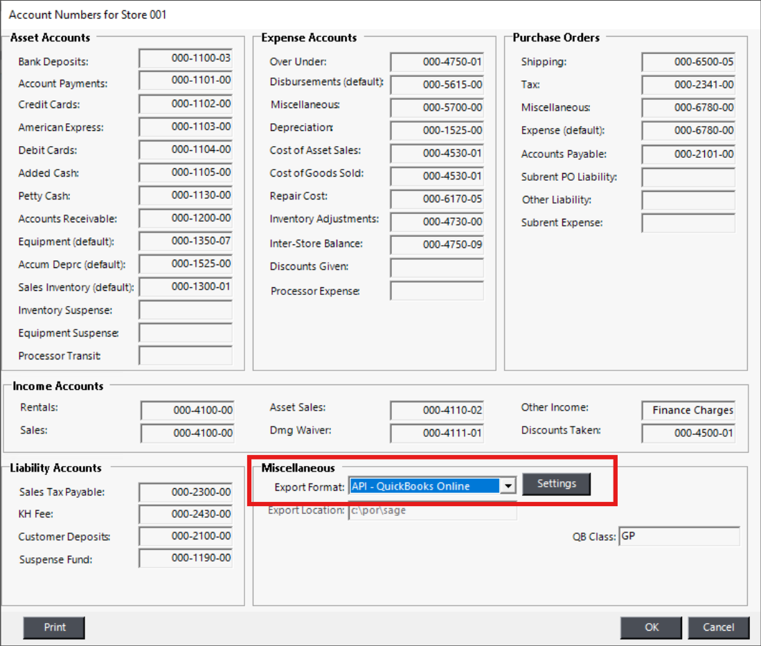Viewport: 761px width, 646px height.
Task: Click the Other Income Finance Charges field
Action: (688, 411)
